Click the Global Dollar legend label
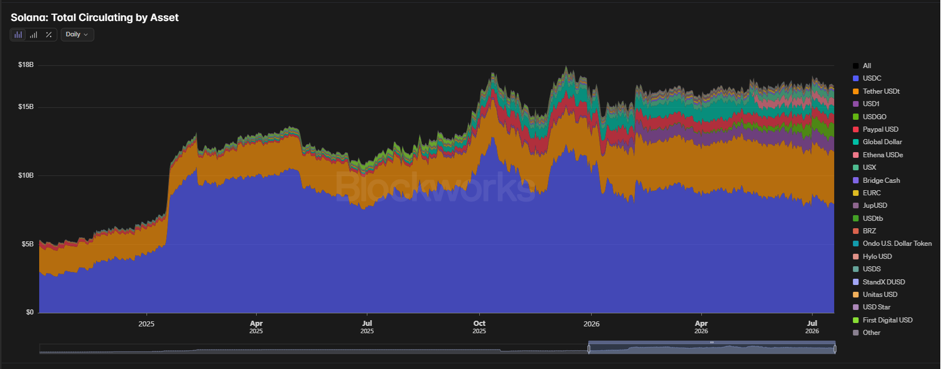946x369 pixels. 882,142
